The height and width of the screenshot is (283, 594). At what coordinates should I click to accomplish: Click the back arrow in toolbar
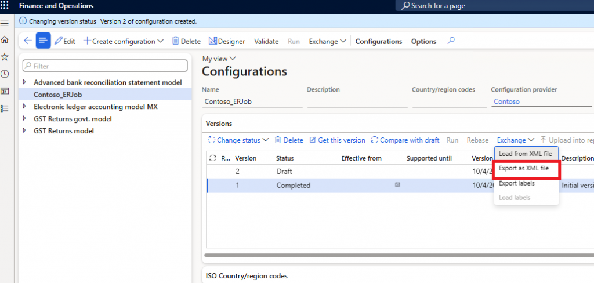pyautogui.click(x=27, y=41)
